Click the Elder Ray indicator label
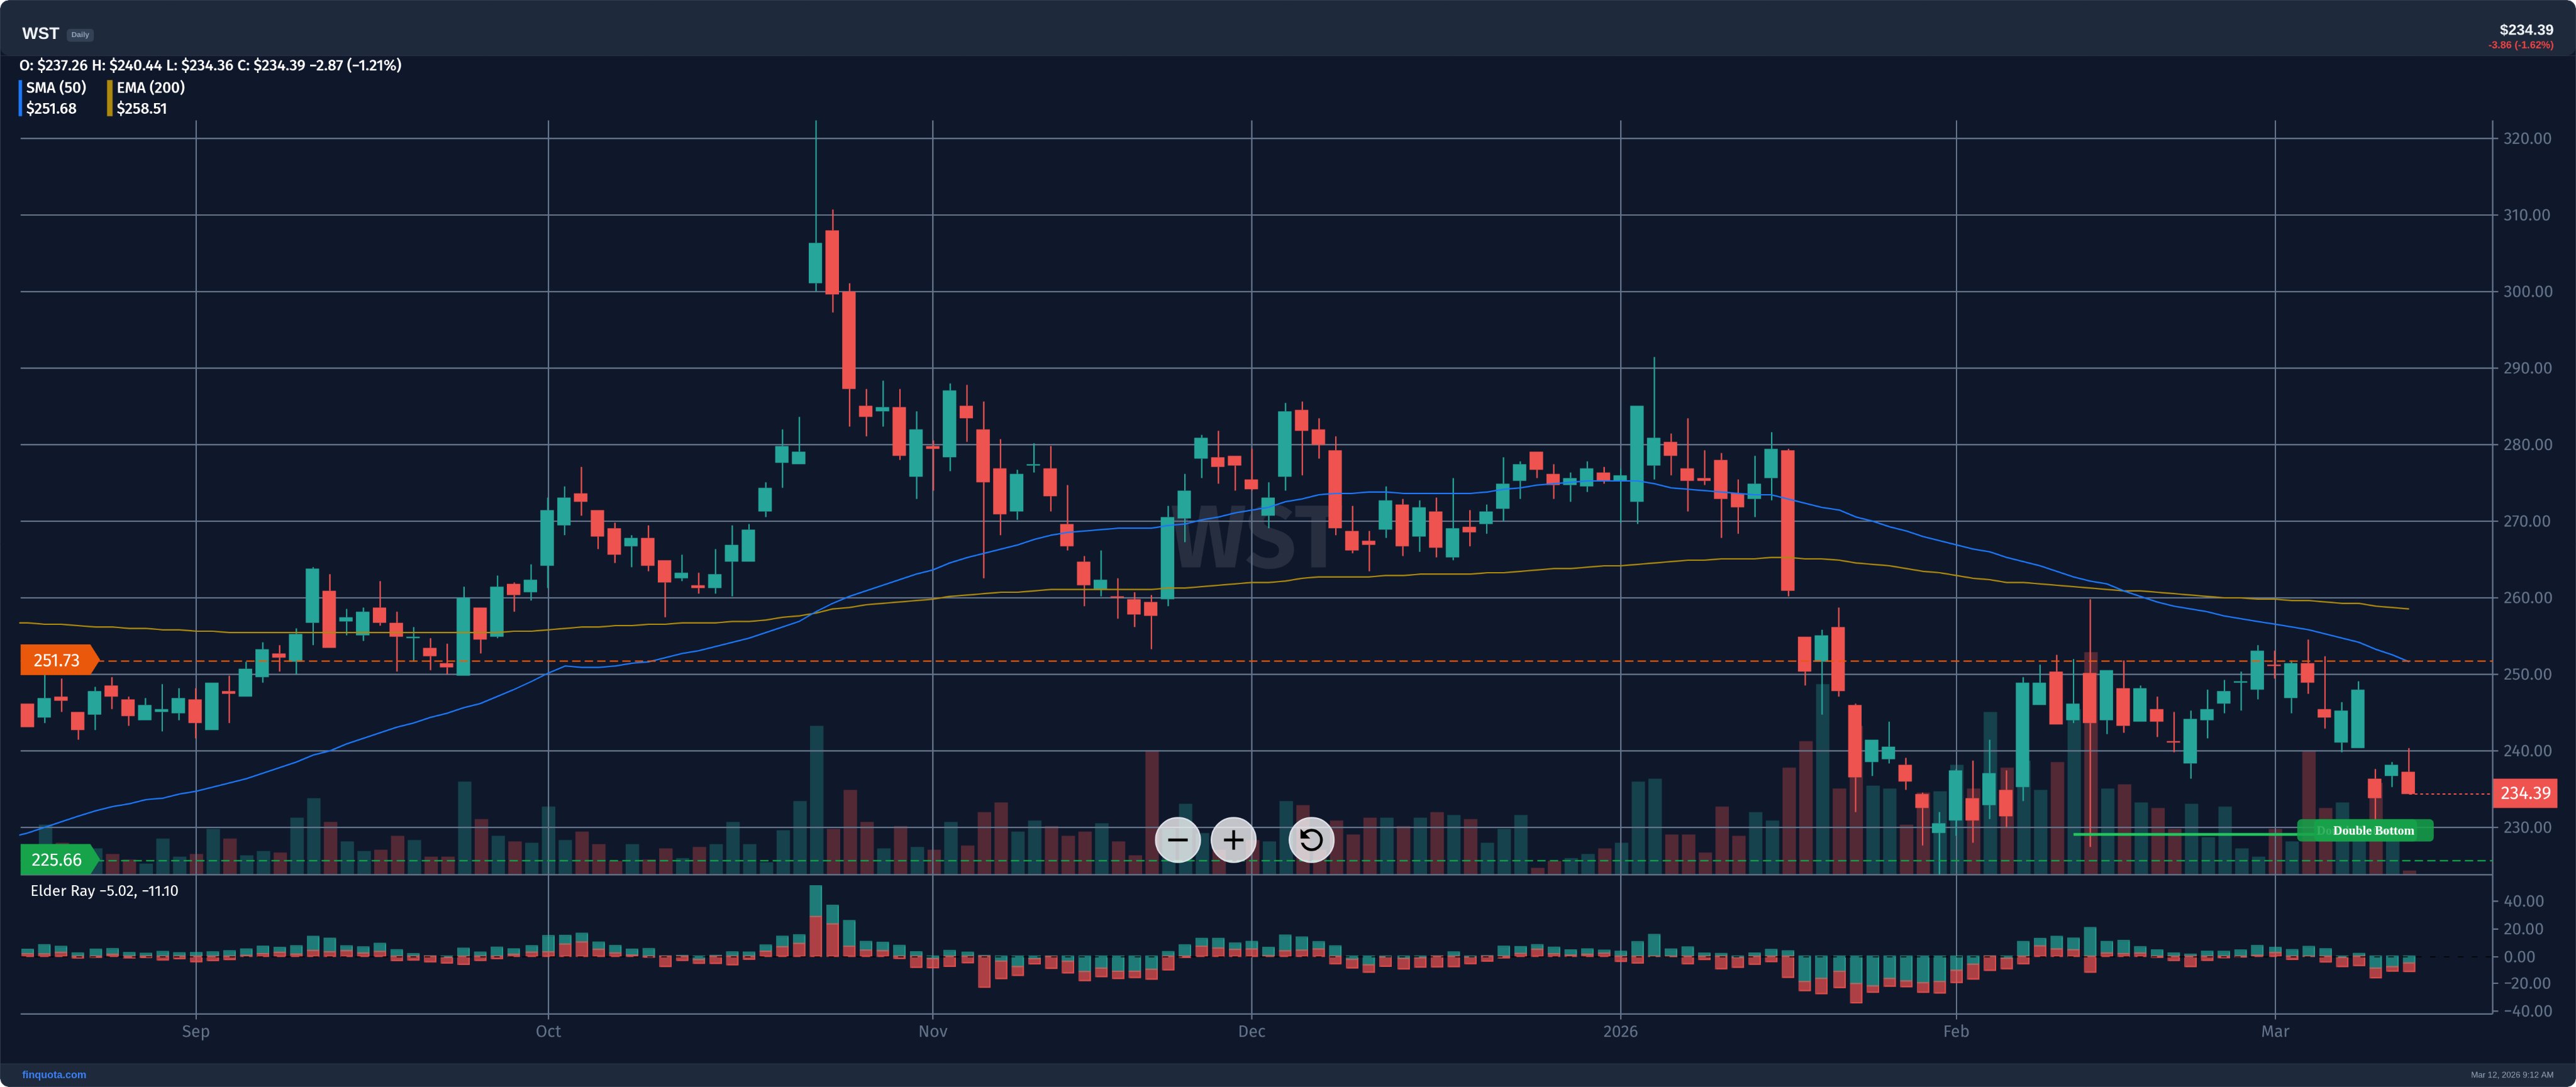Viewport: 2576px width, 1087px height. click(104, 891)
